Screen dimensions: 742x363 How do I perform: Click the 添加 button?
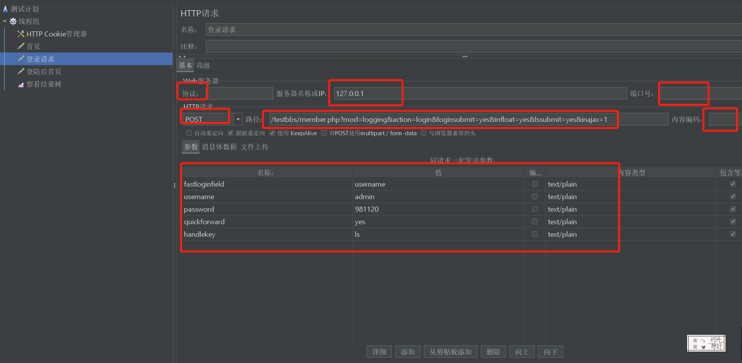click(x=408, y=352)
